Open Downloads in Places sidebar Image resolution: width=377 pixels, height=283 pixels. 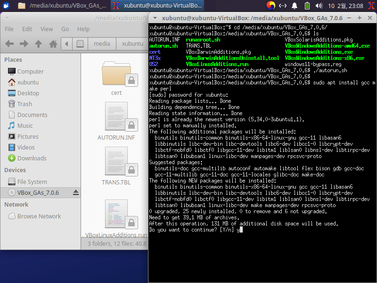tap(41, 158)
